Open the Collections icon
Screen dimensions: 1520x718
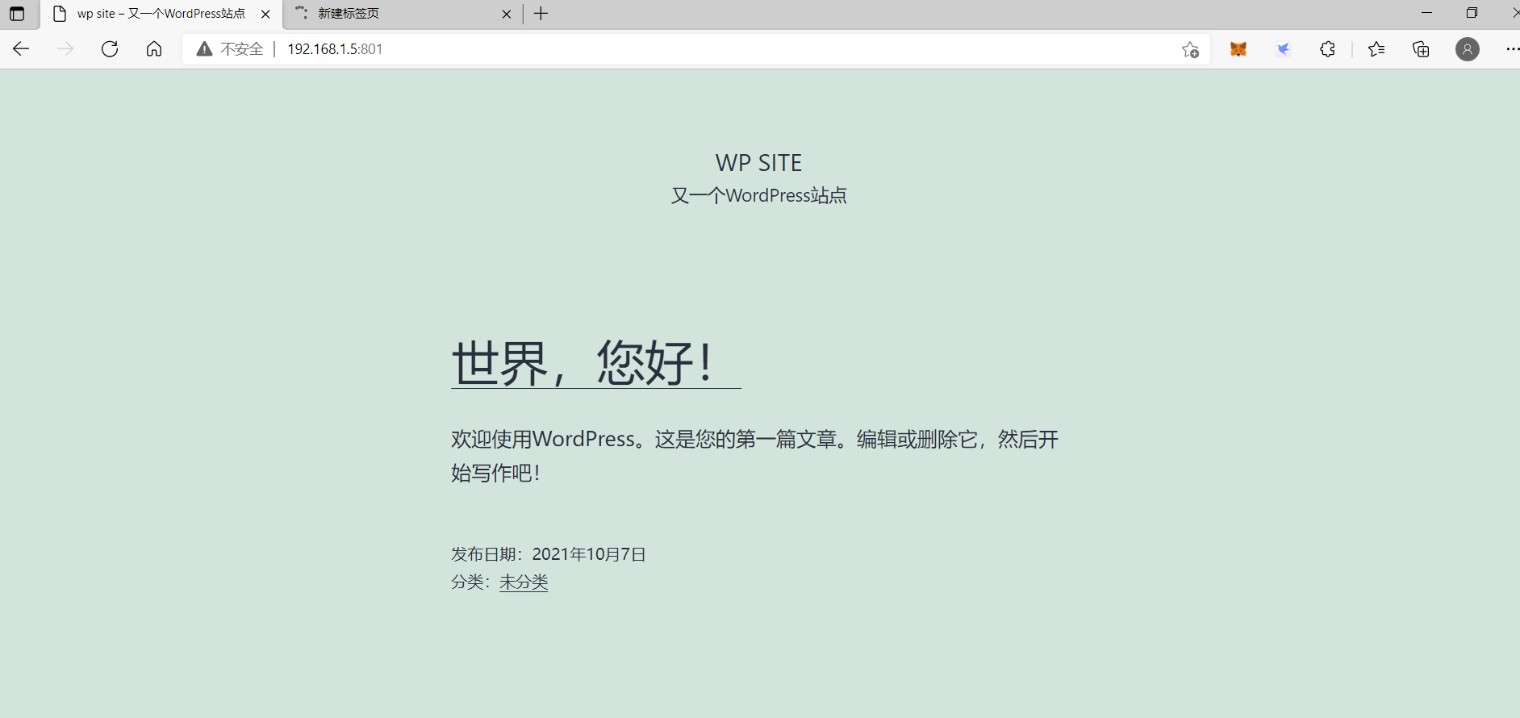pyautogui.click(x=1421, y=49)
